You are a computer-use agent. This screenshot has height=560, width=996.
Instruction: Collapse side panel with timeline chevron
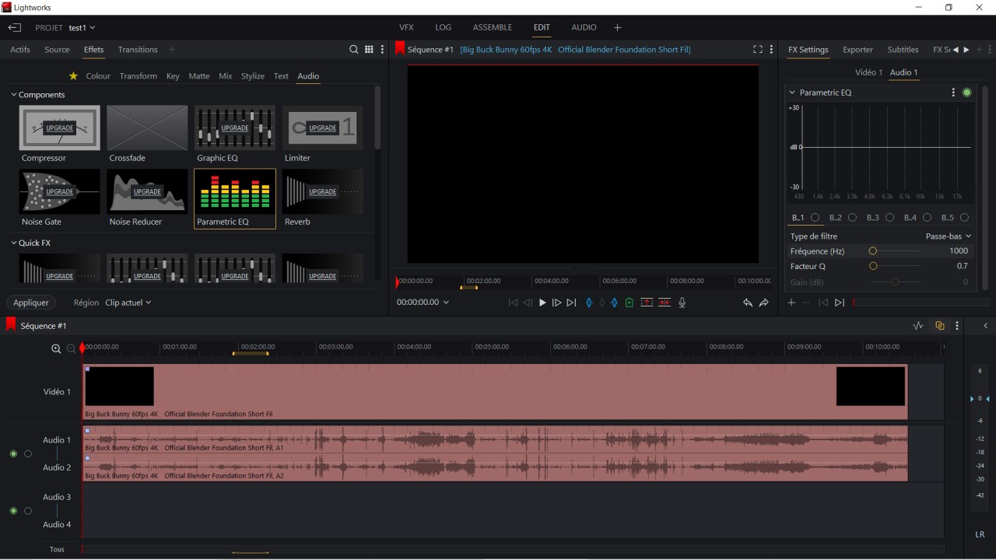(x=986, y=326)
